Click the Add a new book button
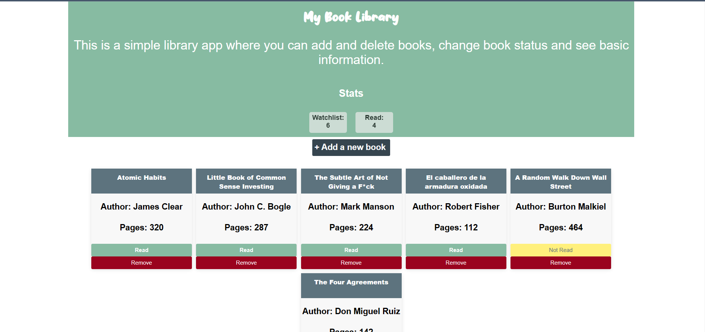 coord(351,147)
